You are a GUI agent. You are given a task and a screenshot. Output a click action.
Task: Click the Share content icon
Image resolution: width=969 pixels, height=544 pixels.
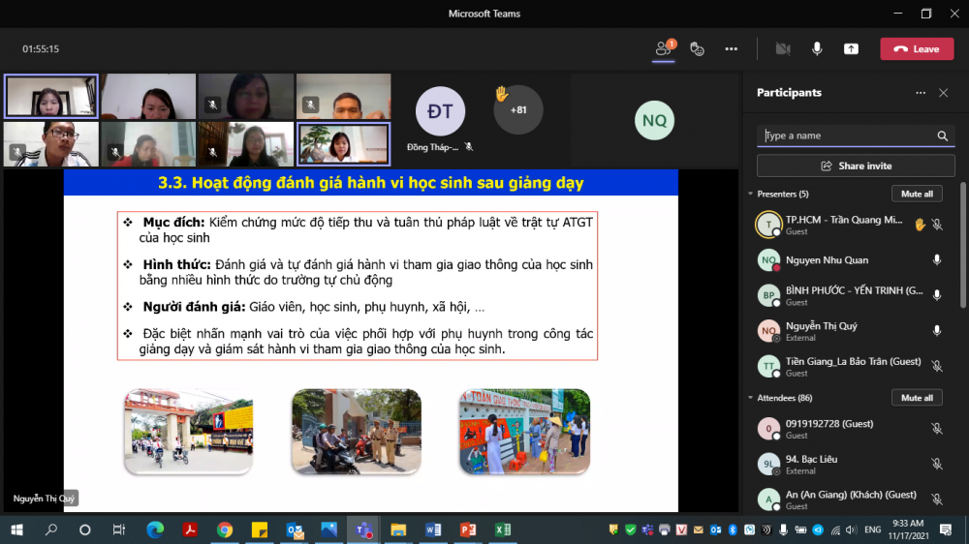(851, 49)
